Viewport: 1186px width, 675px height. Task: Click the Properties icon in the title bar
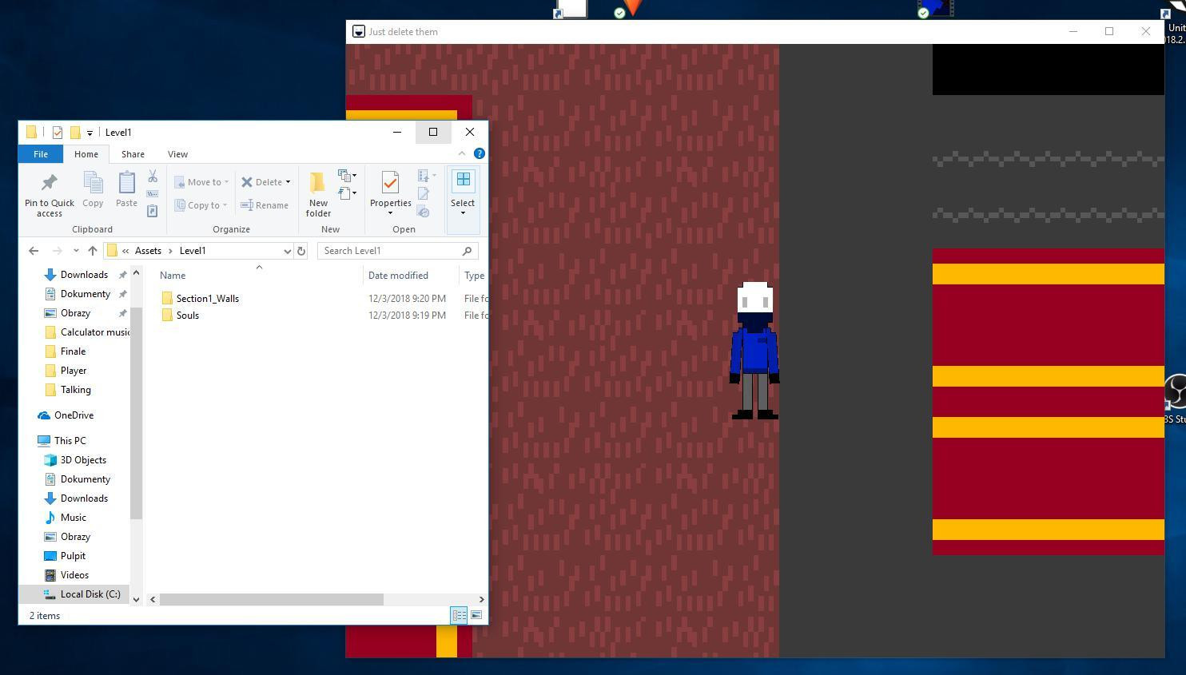pyautogui.click(x=58, y=133)
